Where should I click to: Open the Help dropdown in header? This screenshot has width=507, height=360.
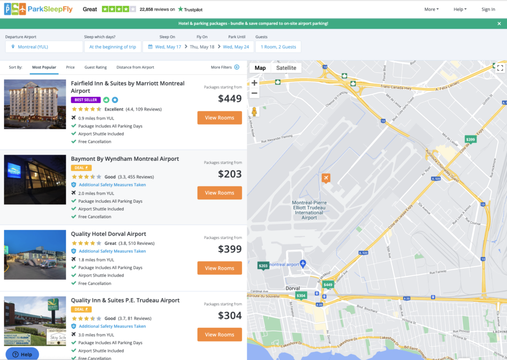(x=460, y=9)
